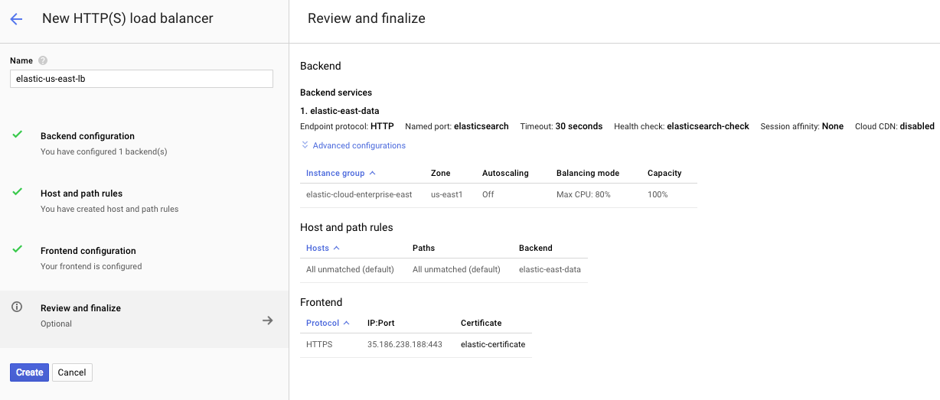Screen dimensions: 940x400
Task: Click the Host and path rules checkmark
Action: [x=17, y=192]
